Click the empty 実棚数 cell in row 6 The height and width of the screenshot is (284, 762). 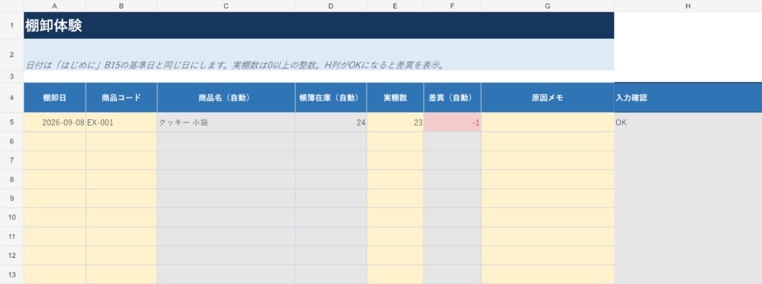(395, 141)
